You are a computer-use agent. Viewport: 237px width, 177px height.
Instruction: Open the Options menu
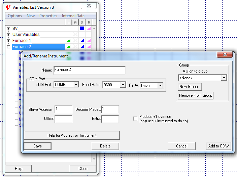[15, 16]
